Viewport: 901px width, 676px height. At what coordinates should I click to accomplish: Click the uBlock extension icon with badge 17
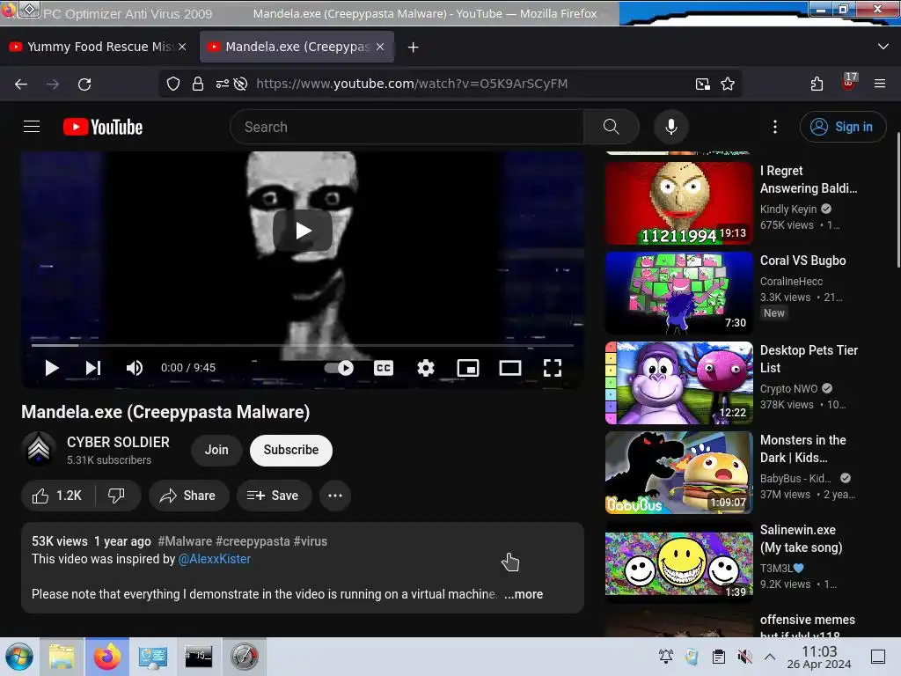pyautogui.click(x=849, y=82)
